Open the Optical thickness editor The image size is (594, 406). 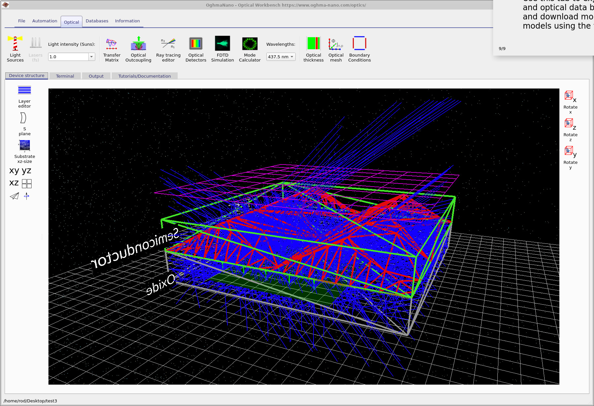tap(313, 49)
